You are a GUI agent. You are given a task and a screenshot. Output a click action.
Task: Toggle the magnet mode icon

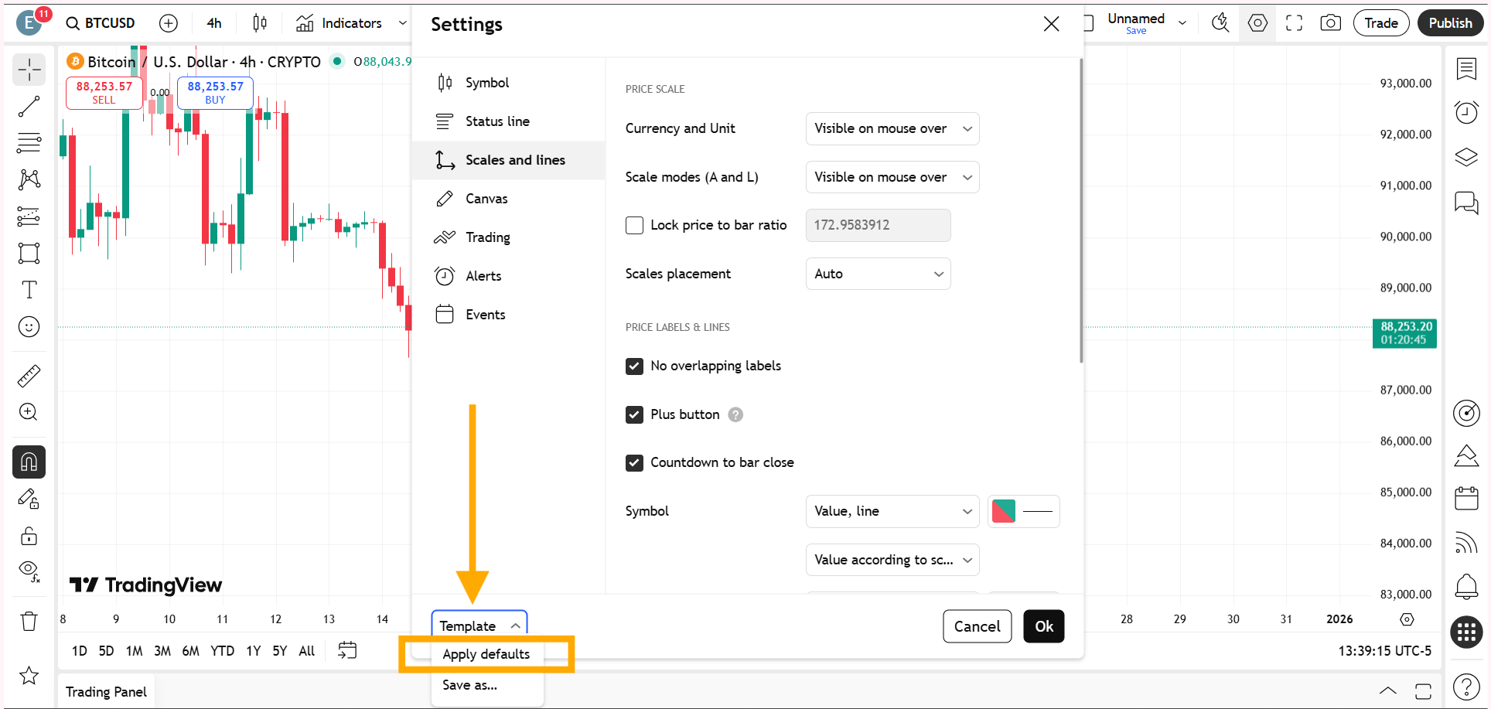(29, 462)
